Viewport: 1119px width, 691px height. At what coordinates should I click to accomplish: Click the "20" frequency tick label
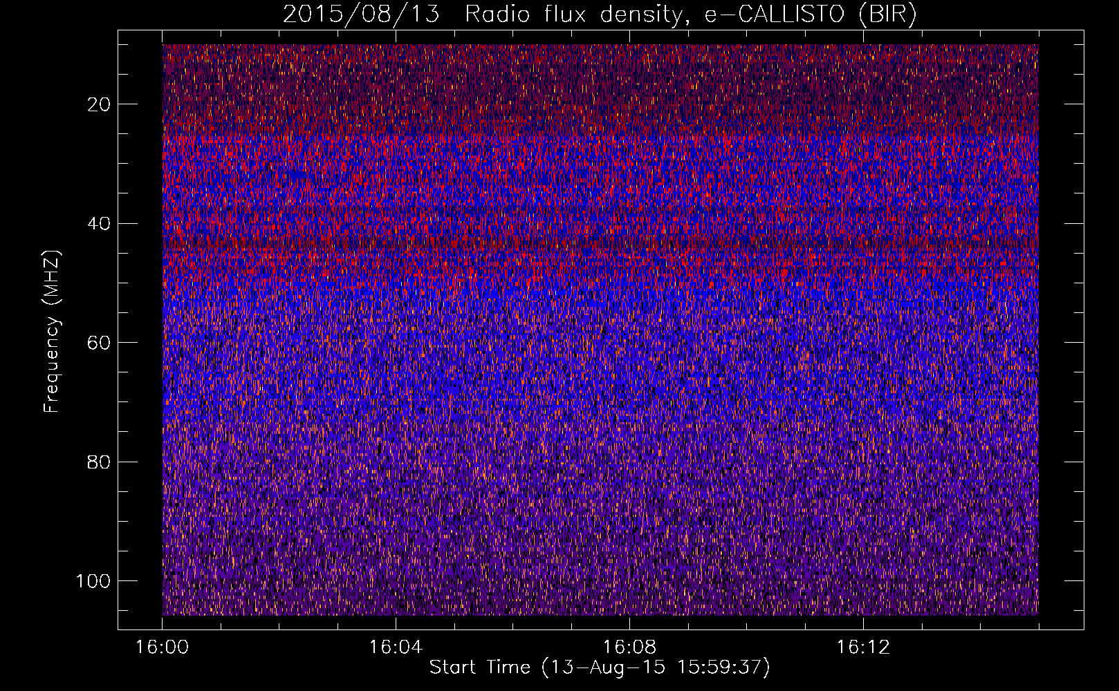[x=99, y=104]
